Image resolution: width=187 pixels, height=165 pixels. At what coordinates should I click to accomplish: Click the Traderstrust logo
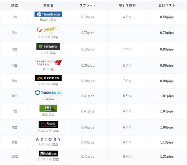(48, 93)
